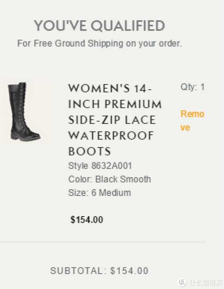The width and height of the screenshot is (224, 289).
Task: Click the quantity value 1
Action: pos(202,87)
